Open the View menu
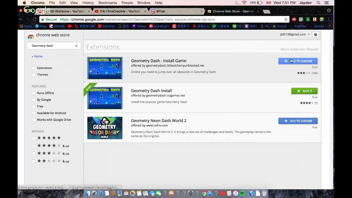 tap(74, 3)
